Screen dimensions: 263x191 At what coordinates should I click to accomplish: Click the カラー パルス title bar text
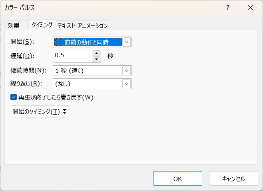[20, 8]
